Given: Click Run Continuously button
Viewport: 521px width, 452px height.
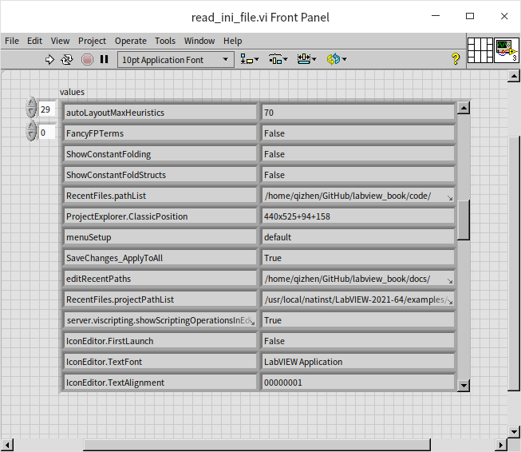Looking at the screenshot, I should [x=67, y=59].
